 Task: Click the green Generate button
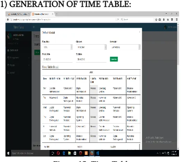[x=114, y=59]
